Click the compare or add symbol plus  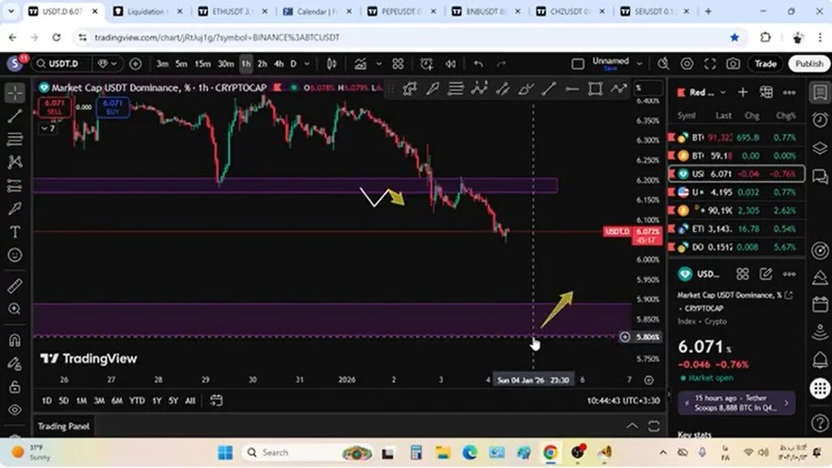pyautogui.click(x=135, y=64)
